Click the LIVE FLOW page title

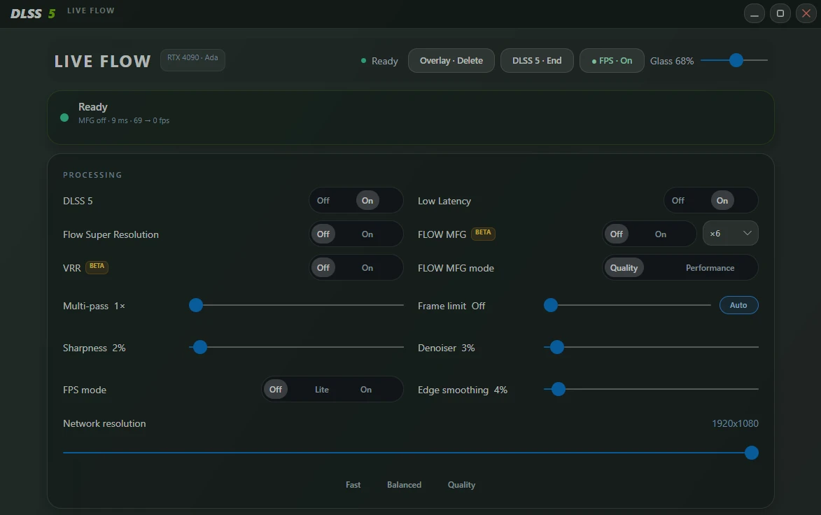coord(103,62)
